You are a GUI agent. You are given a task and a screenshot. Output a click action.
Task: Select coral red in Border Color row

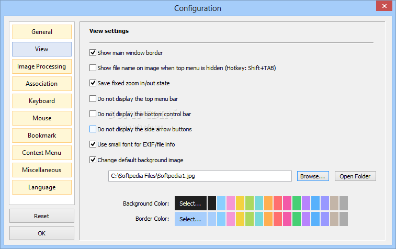pyautogui.click(x=278, y=219)
